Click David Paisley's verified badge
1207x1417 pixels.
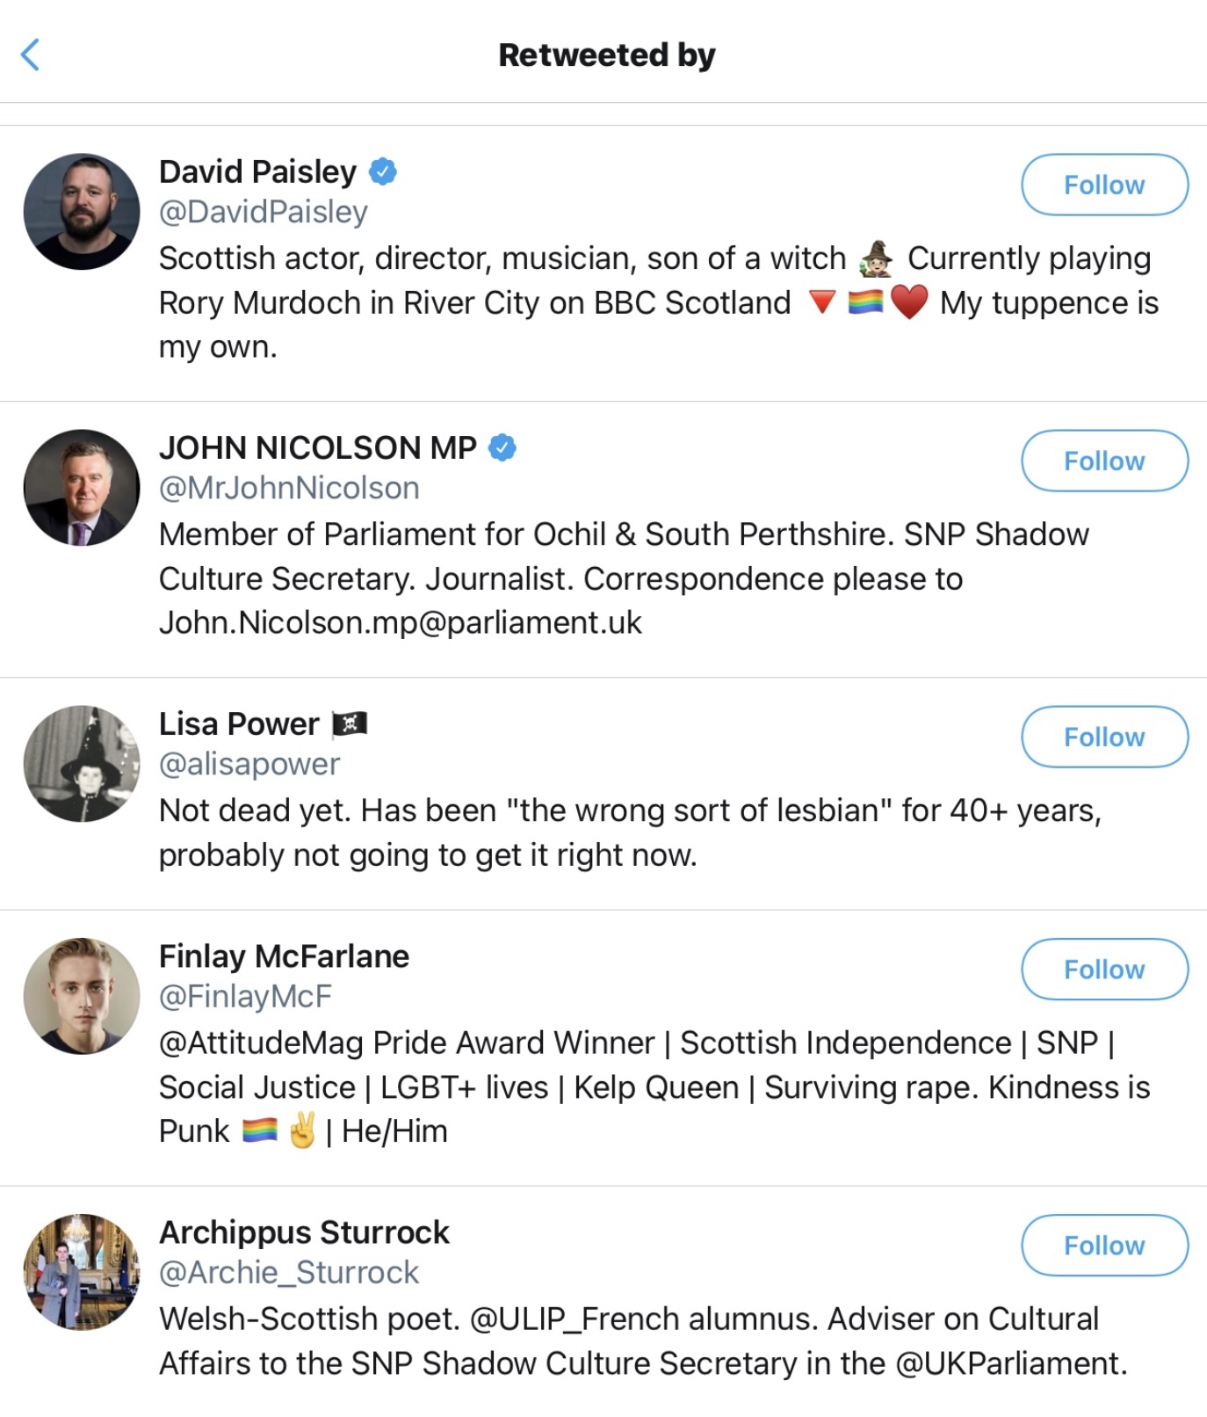tap(383, 171)
